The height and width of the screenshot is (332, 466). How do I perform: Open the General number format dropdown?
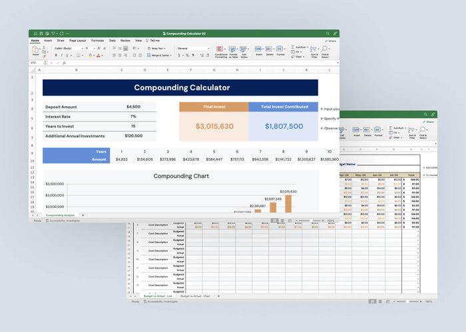(191, 48)
